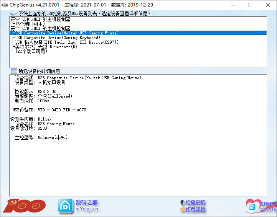The image size is (277, 217).
Task: Click the 作者邮箱 link
Action: click(x=195, y=209)
